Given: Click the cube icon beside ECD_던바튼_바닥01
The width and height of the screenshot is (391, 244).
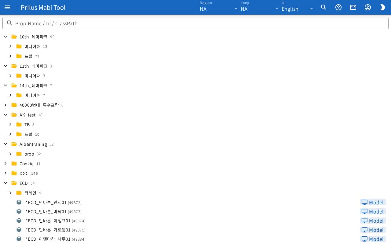Looking at the screenshot, I should pos(19,211).
